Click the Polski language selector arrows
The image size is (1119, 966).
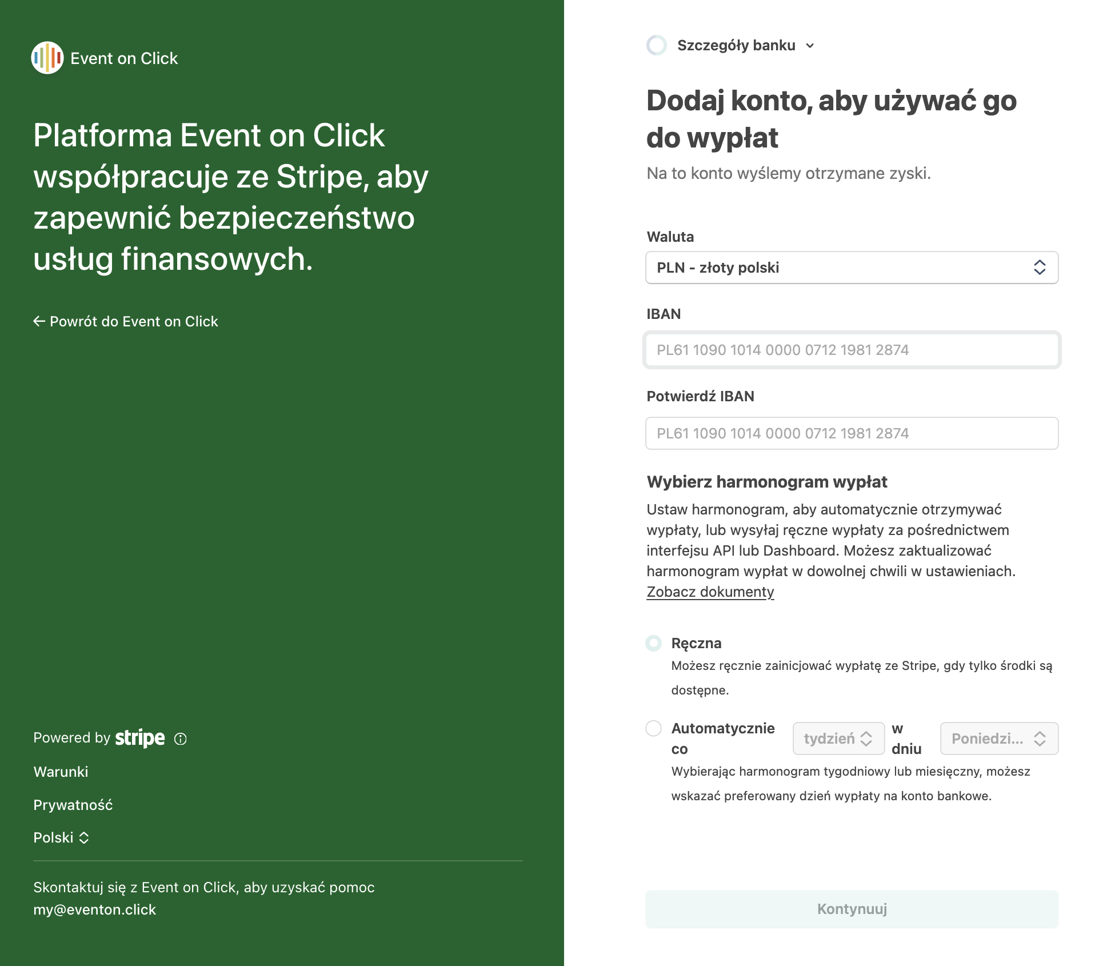(84, 838)
